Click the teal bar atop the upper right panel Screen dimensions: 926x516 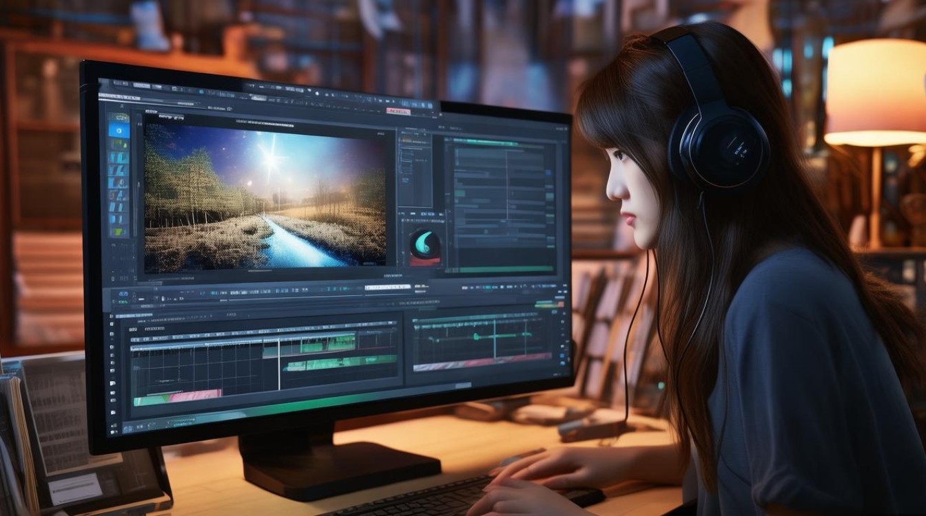[x=486, y=142]
